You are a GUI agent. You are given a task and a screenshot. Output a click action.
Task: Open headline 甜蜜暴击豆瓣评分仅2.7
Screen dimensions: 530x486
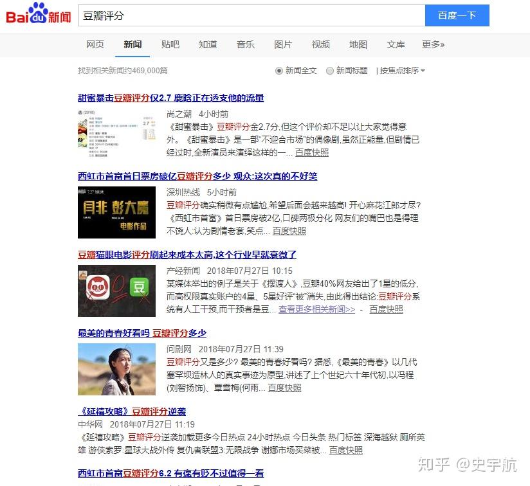170,98
